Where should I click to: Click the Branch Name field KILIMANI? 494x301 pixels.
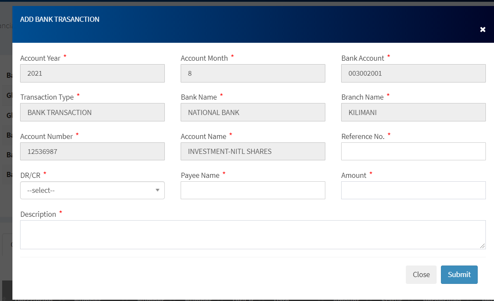pos(413,112)
